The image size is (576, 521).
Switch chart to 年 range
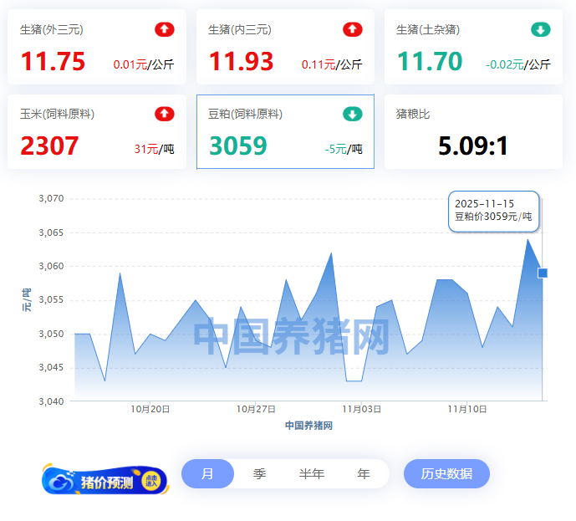pyautogui.click(x=364, y=473)
